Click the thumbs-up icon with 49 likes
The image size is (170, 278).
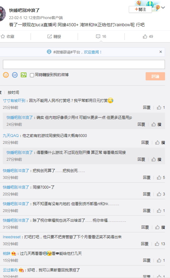(x=145, y=37)
